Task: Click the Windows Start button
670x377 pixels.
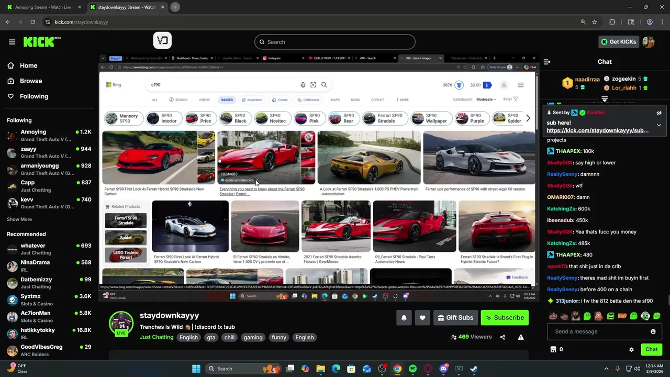Action: coord(196,369)
